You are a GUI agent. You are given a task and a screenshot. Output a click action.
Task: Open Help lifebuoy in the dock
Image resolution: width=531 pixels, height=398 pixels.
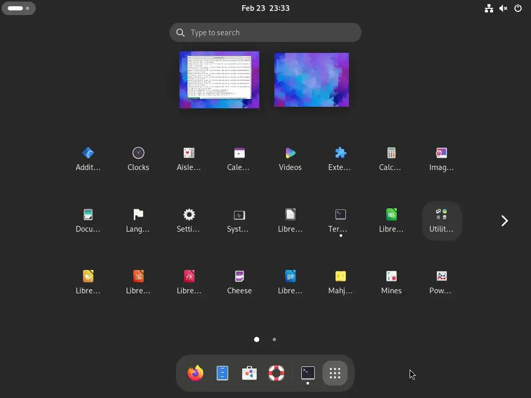pyautogui.click(x=276, y=373)
